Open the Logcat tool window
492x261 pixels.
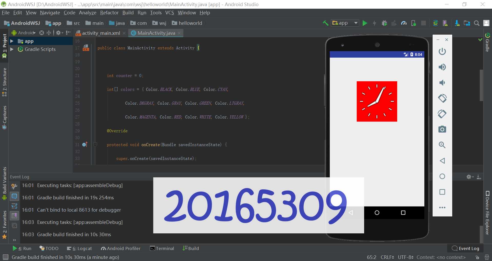pyautogui.click(x=79, y=248)
